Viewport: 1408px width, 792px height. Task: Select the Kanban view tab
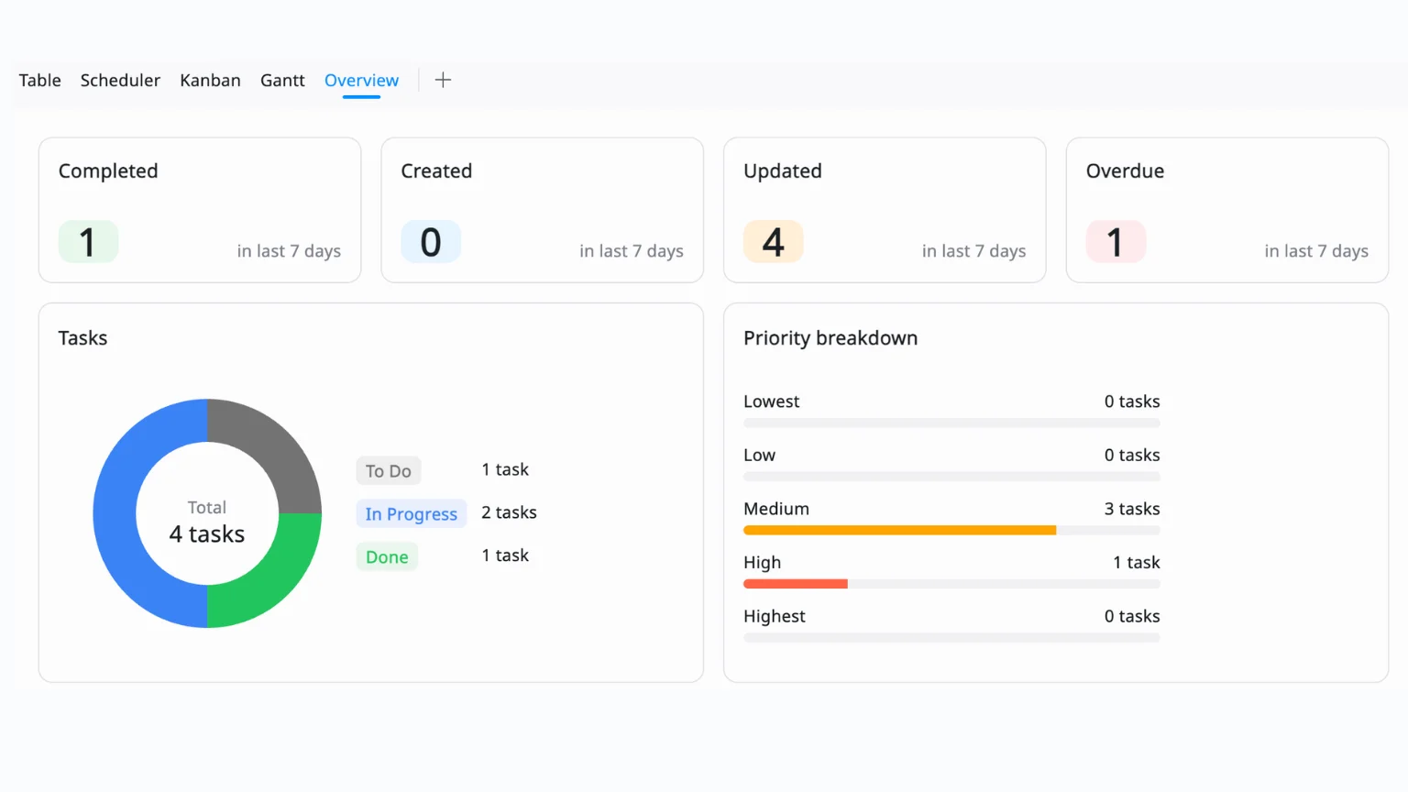tap(210, 81)
